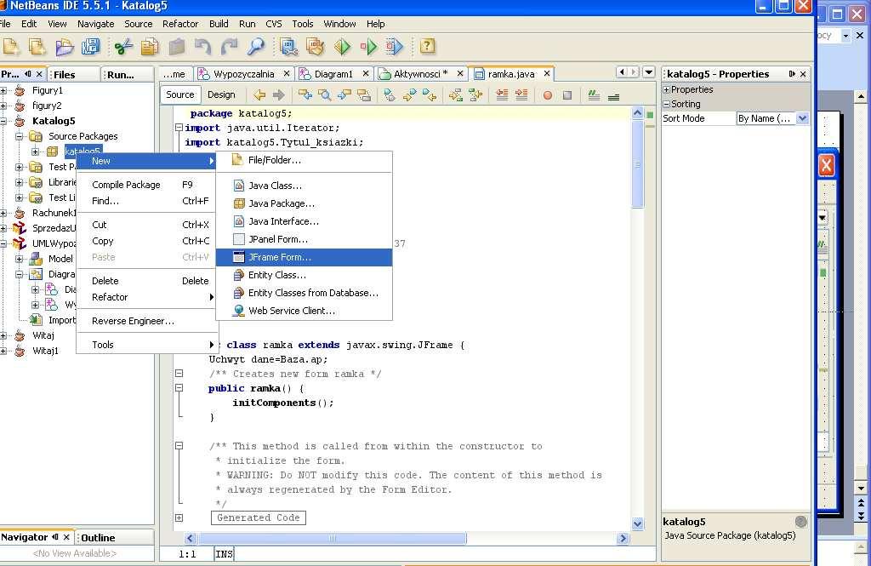Click the Attach Debugger toolbar icon
Viewport: 871px width, 566px height.
tap(394, 47)
